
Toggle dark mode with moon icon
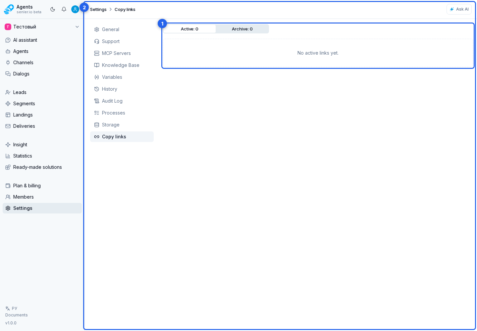pyautogui.click(x=53, y=9)
